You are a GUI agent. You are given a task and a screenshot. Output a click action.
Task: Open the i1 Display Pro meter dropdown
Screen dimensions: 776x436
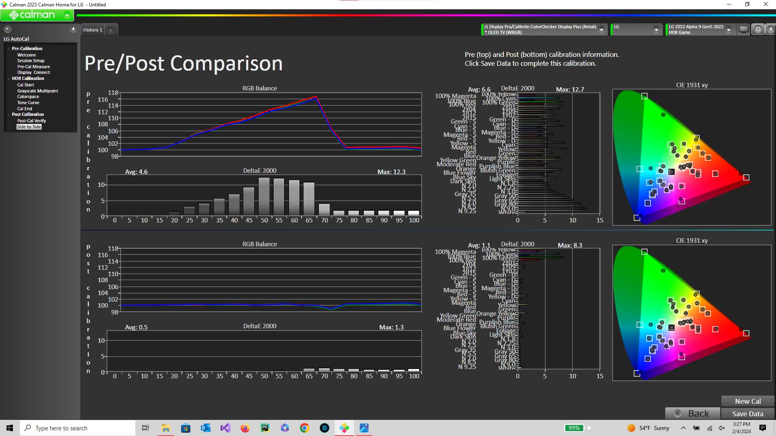coord(601,29)
